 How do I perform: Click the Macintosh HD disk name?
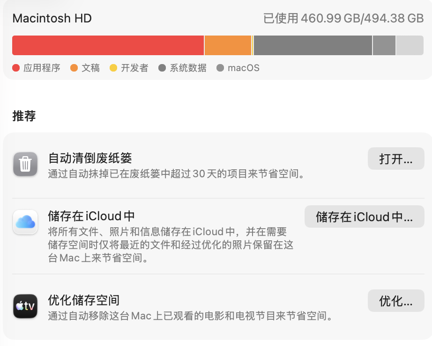tap(52, 18)
